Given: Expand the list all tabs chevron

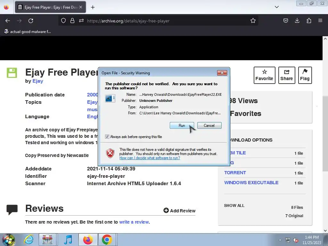Looking at the screenshot, I should coord(276,7).
